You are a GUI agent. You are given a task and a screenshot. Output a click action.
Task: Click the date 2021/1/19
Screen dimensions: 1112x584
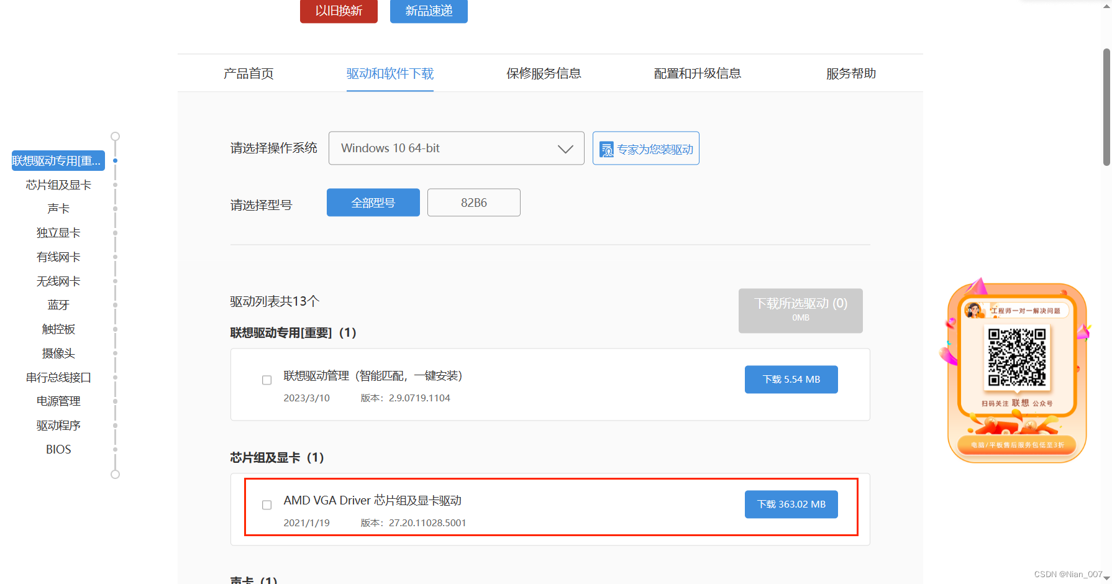(307, 523)
